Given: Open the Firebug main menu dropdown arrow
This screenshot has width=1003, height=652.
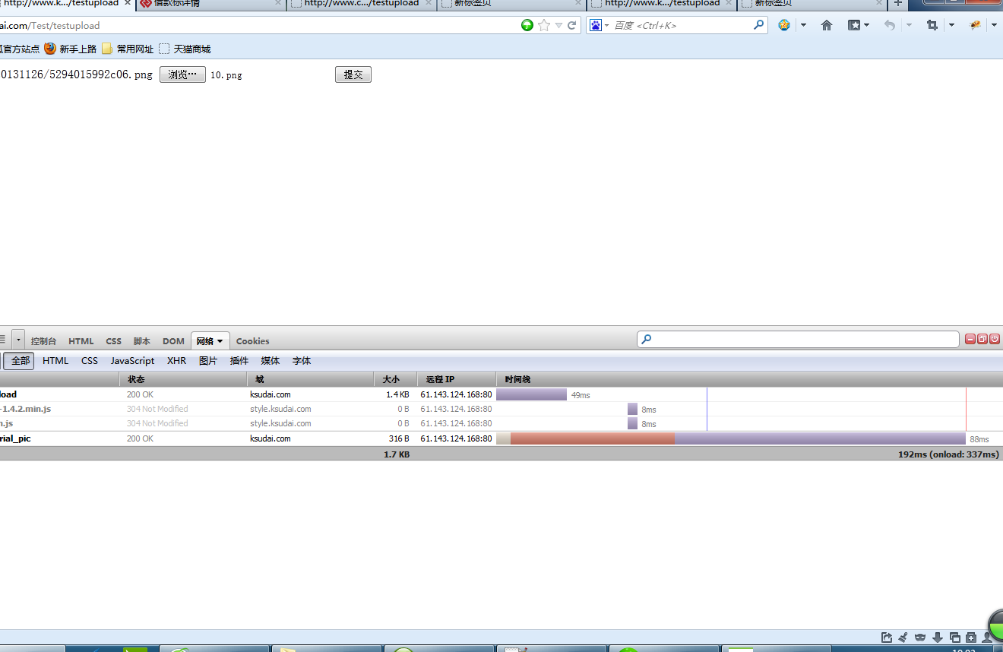Looking at the screenshot, I should [18, 340].
